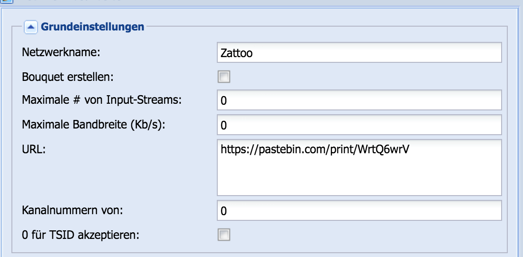Select the Maximale Bandbreite (Kb/s) field
This screenshot has height=257, width=523.
[359, 125]
